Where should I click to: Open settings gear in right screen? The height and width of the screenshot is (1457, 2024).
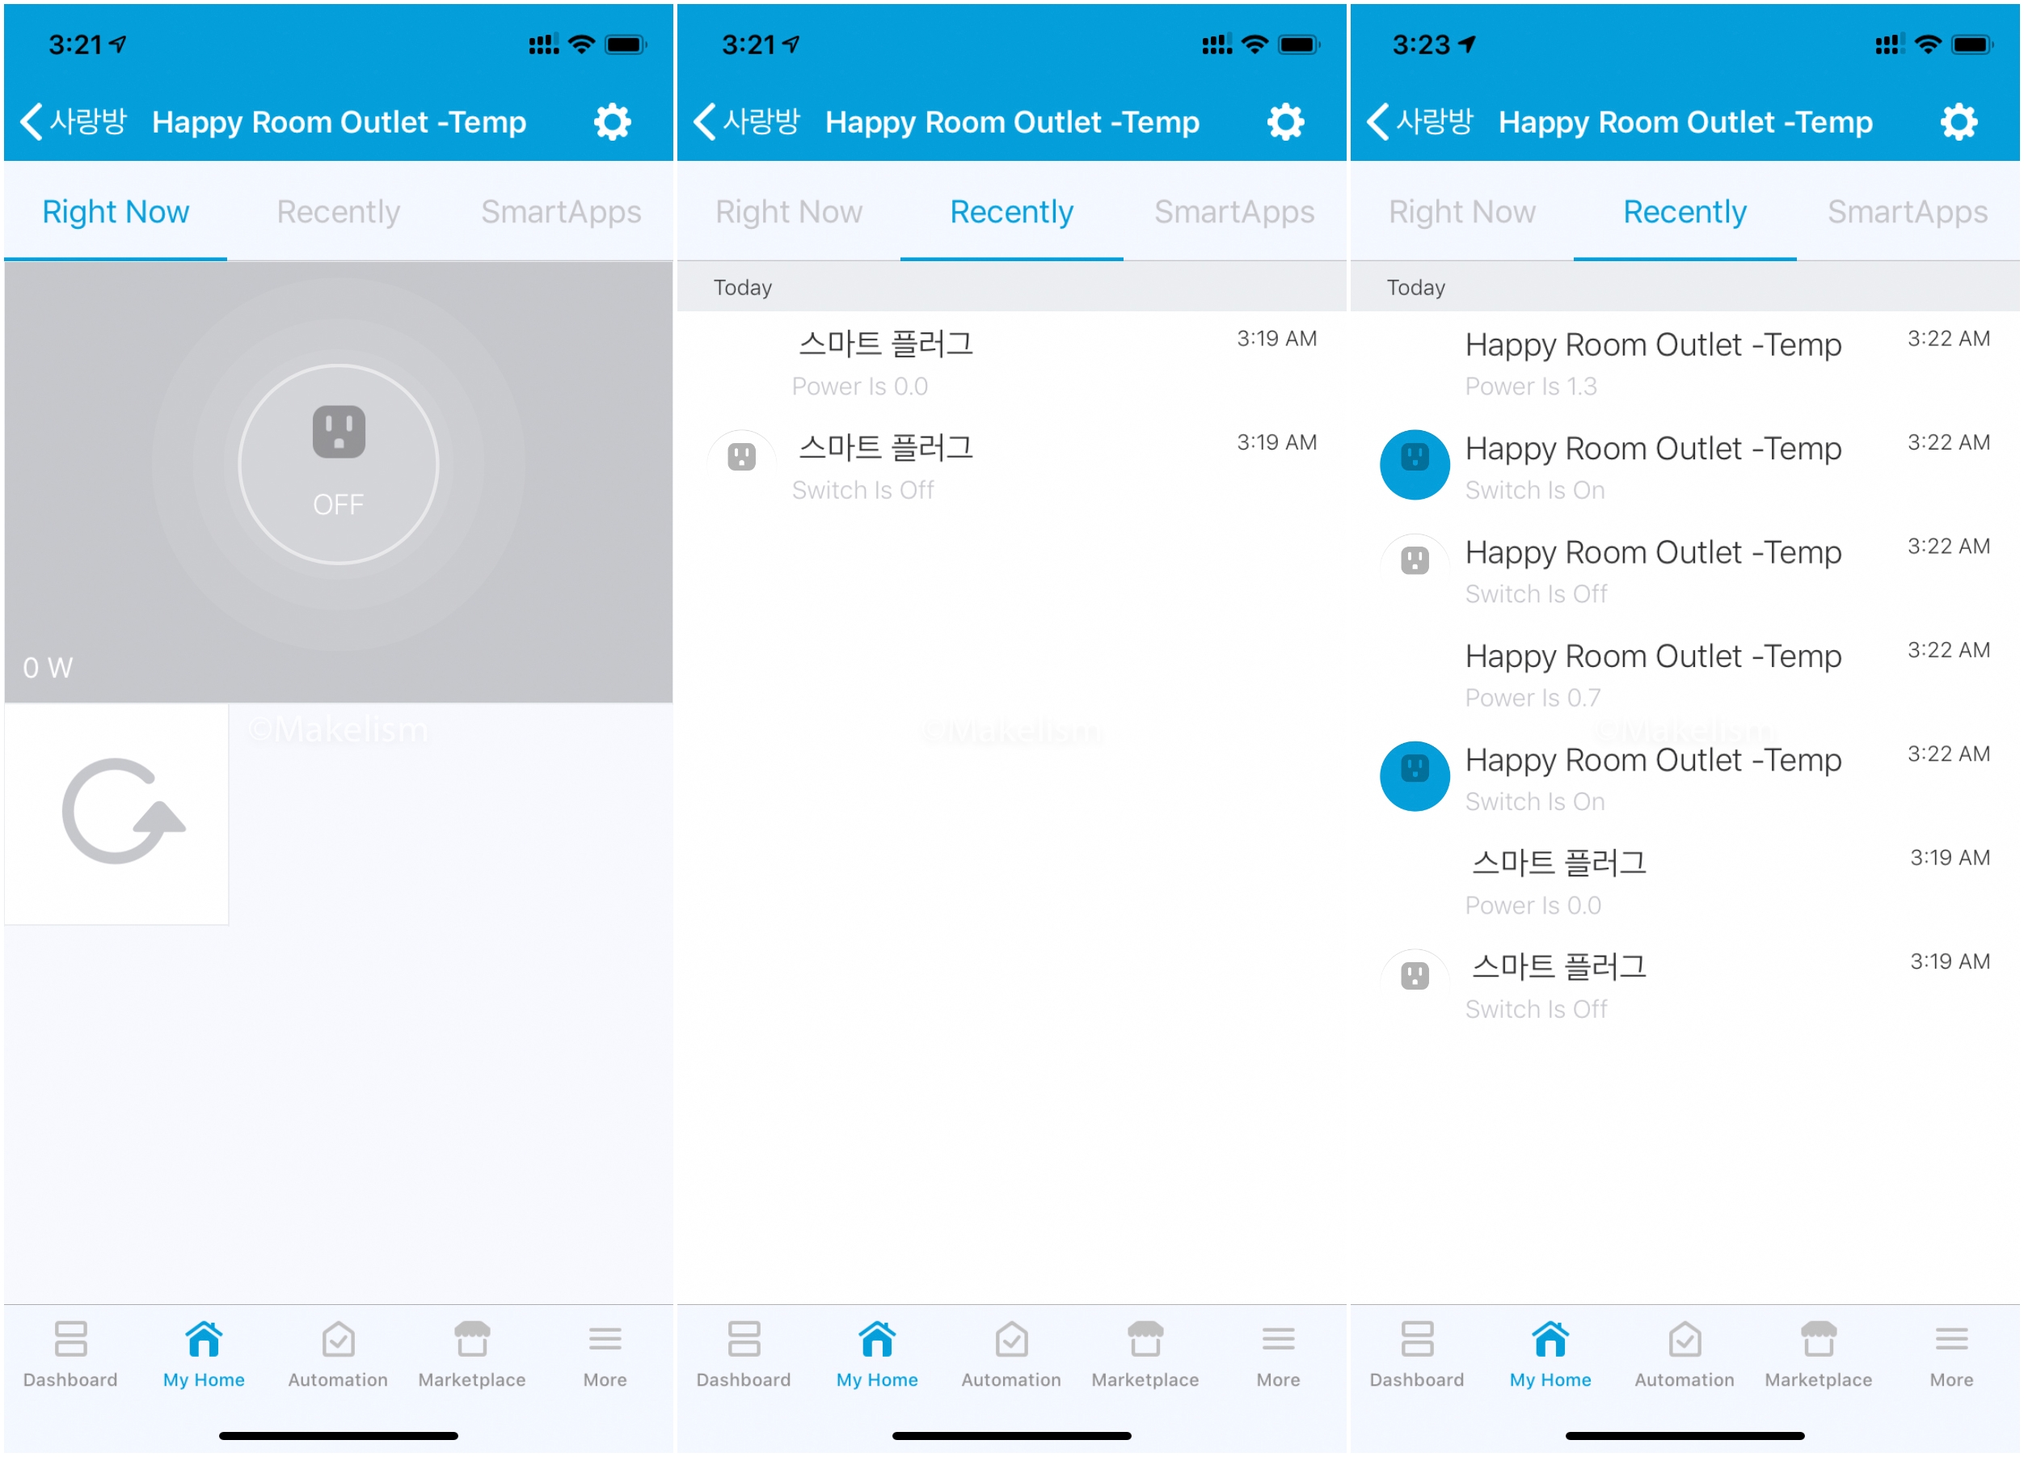click(1958, 122)
